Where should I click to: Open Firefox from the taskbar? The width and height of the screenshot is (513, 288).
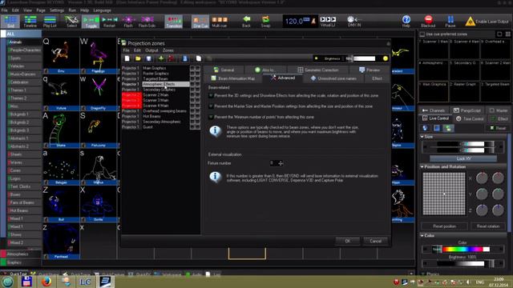click(46, 281)
